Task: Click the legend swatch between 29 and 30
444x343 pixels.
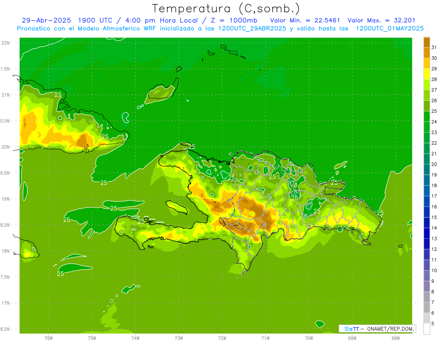Action: coord(427,63)
